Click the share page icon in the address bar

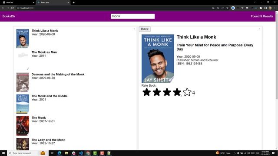222,8
